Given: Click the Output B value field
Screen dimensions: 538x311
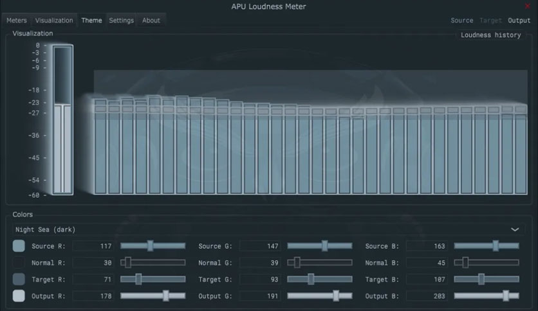Looking at the screenshot, I should pyautogui.click(x=427, y=296).
